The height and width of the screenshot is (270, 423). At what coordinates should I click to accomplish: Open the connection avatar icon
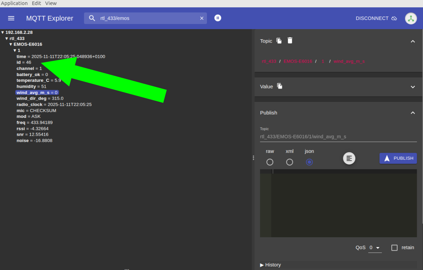coord(411,19)
